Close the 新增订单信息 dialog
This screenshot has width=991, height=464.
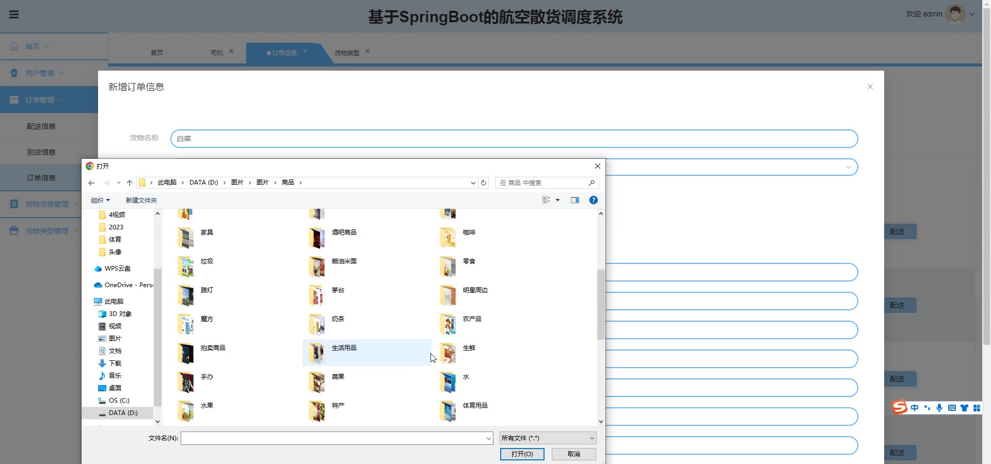tap(870, 87)
